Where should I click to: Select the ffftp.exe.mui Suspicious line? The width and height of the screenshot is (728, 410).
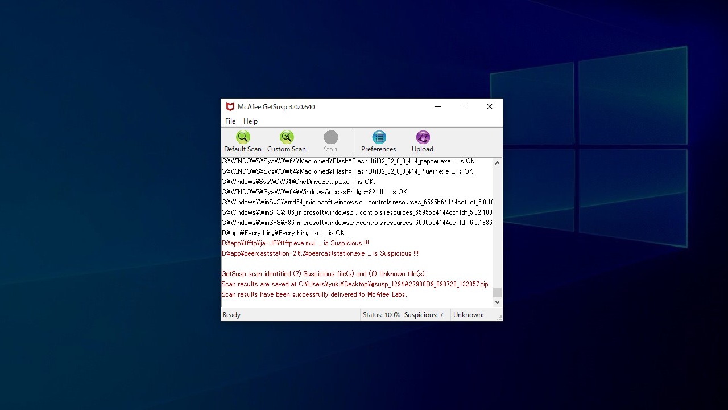pos(295,243)
